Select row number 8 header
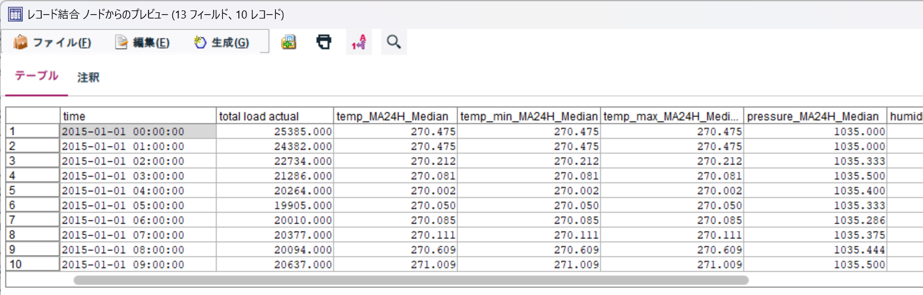 coord(33,235)
